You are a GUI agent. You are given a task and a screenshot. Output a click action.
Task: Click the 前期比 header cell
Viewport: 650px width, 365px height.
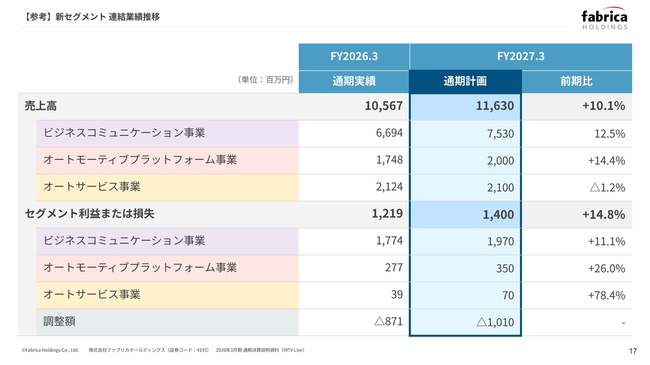(577, 82)
